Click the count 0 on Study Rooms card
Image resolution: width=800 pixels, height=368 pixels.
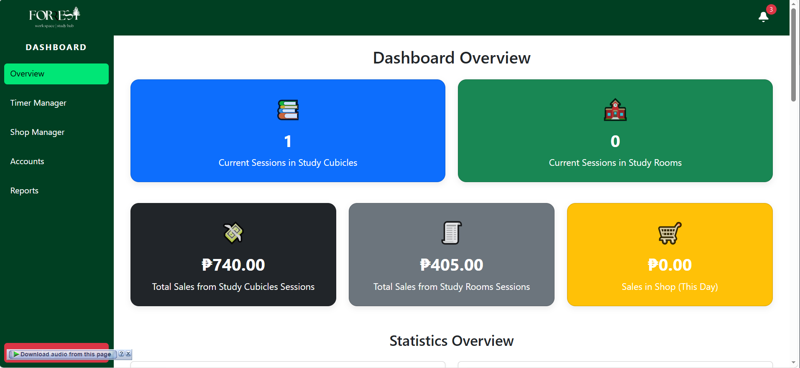615,141
